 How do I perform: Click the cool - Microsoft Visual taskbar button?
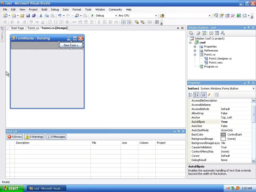[x=46, y=188]
